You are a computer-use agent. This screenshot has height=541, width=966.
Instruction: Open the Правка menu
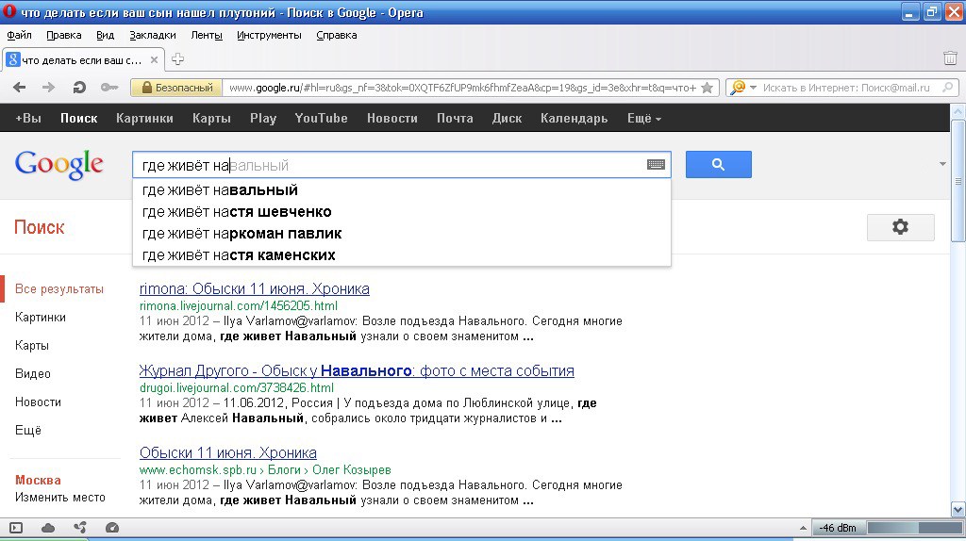point(64,35)
